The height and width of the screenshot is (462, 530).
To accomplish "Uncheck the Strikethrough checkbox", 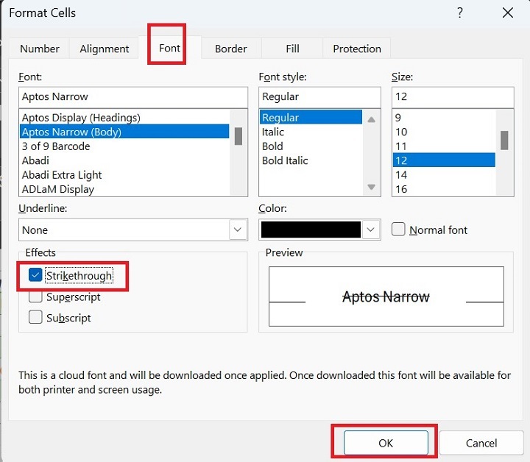I will [36, 275].
